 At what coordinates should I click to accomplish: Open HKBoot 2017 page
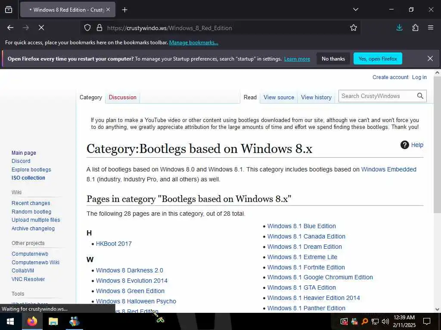coord(114,244)
